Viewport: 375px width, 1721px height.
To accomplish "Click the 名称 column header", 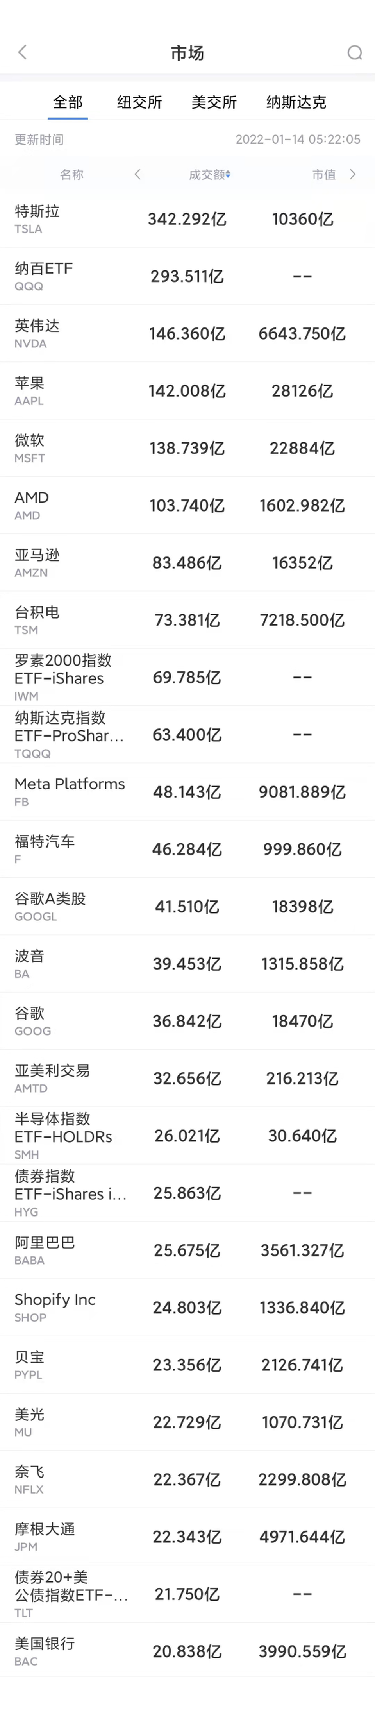I will click(71, 174).
